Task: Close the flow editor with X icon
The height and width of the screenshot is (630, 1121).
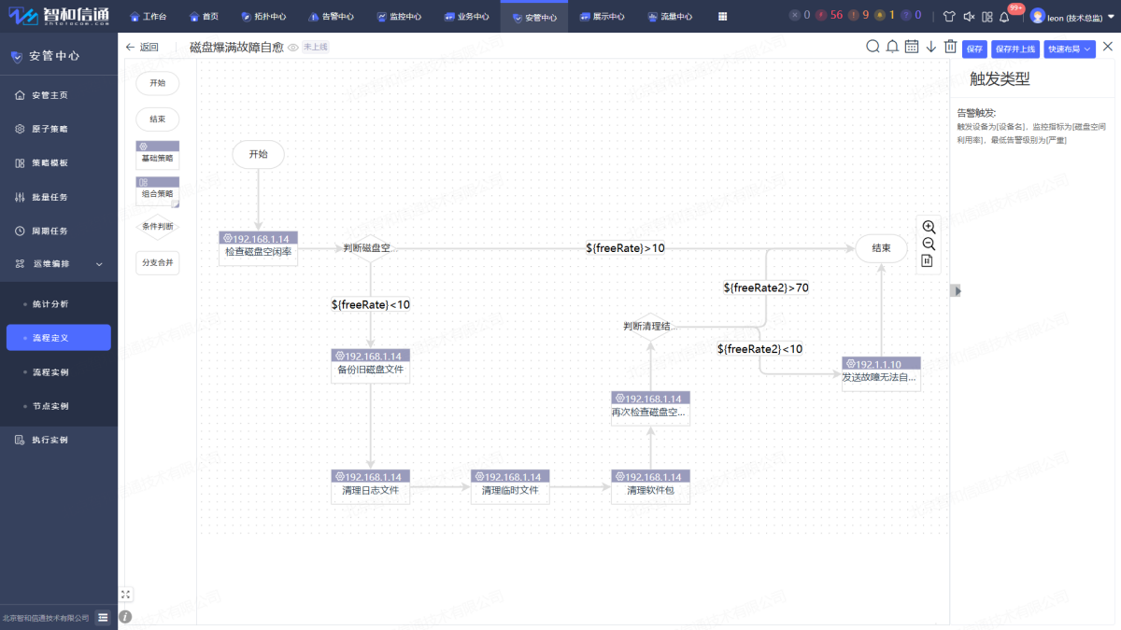Action: pyautogui.click(x=1108, y=47)
